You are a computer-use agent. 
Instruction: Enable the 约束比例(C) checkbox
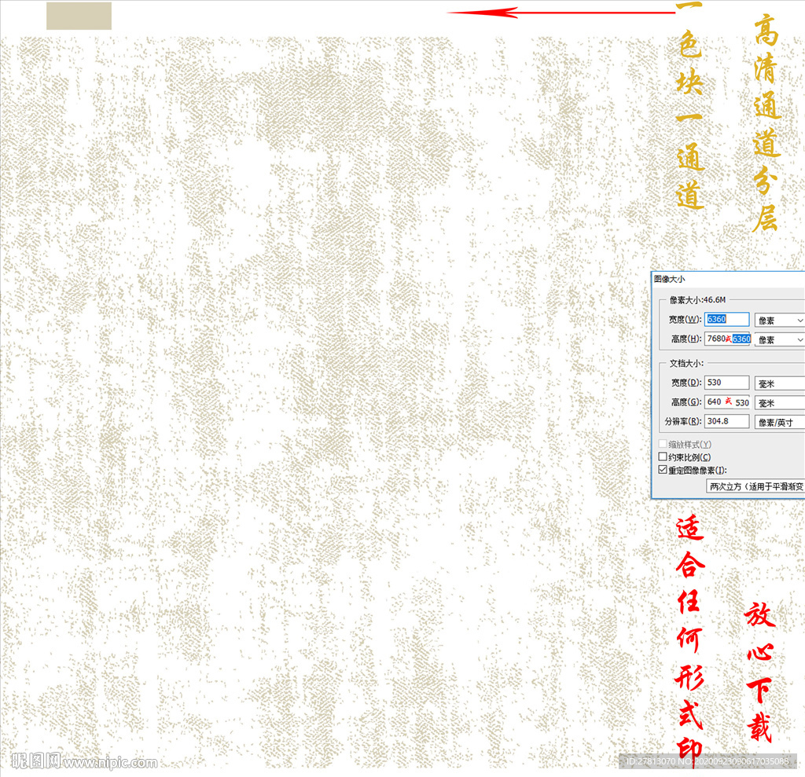click(663, 456)
